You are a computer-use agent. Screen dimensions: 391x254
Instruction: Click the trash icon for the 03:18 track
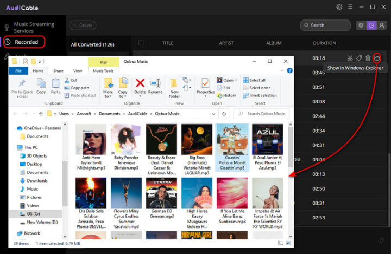[368, 58]
